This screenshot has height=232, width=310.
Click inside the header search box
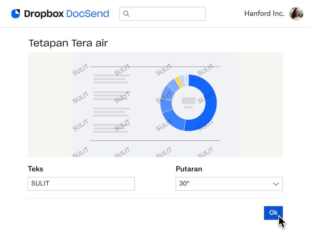pos(163,14)
